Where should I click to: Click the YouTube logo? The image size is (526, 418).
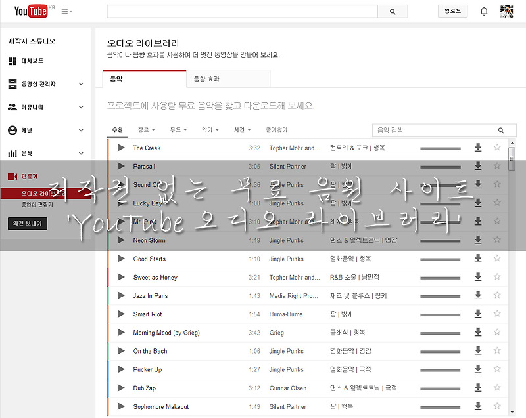tap(31, 11)
